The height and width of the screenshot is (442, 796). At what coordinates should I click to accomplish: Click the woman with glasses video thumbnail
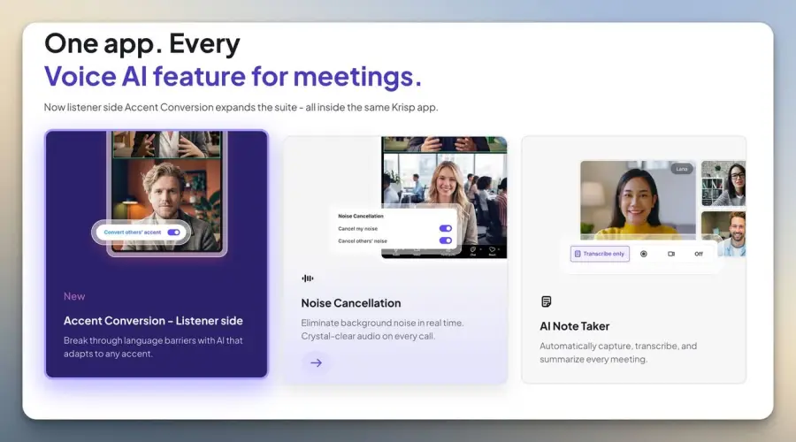click(723, 183)
